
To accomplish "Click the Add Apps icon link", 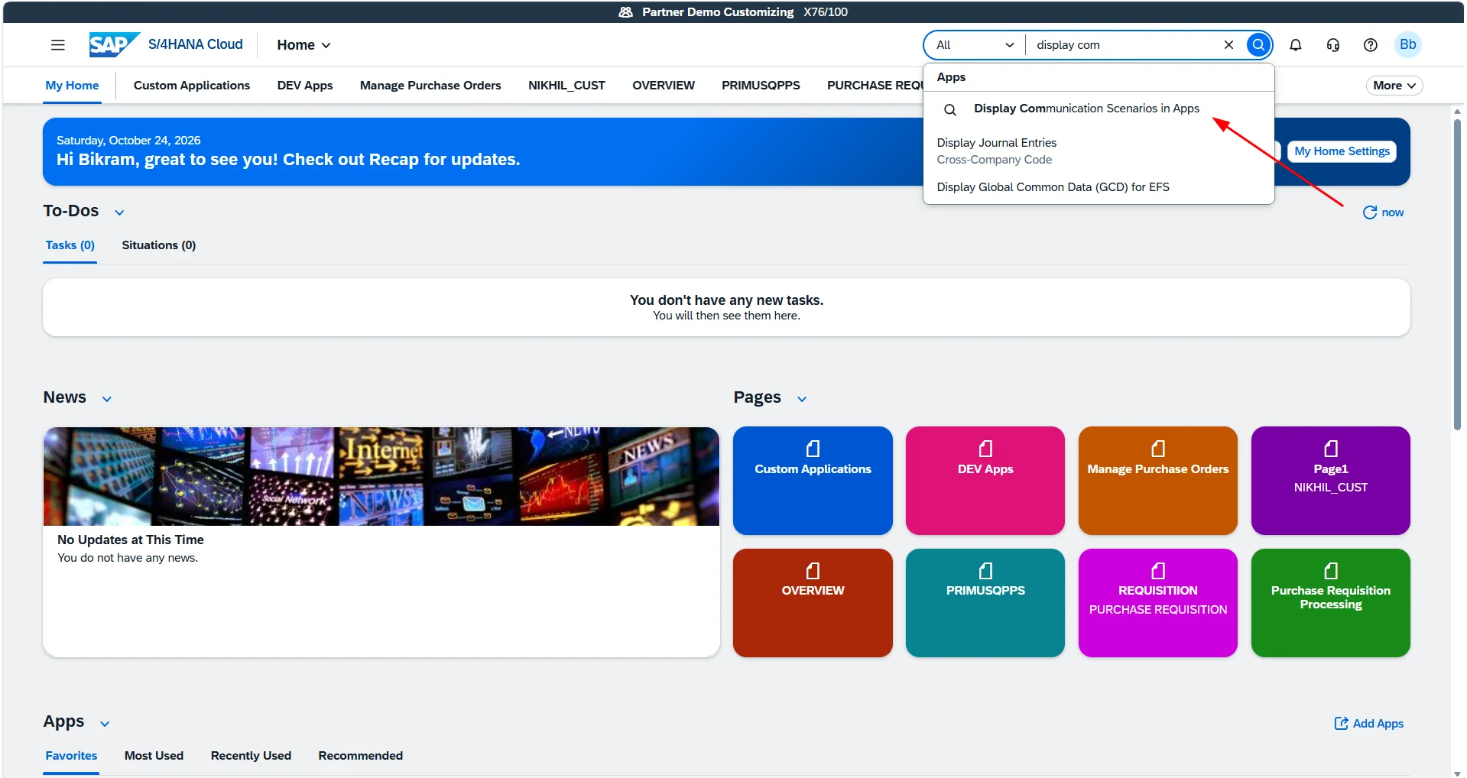I will [x=1368, y=724].
